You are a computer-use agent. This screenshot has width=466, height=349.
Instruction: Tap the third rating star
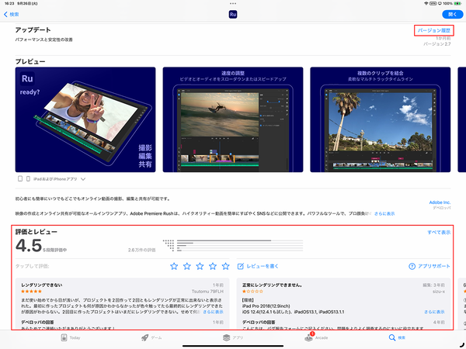click(x=200, y=266)
